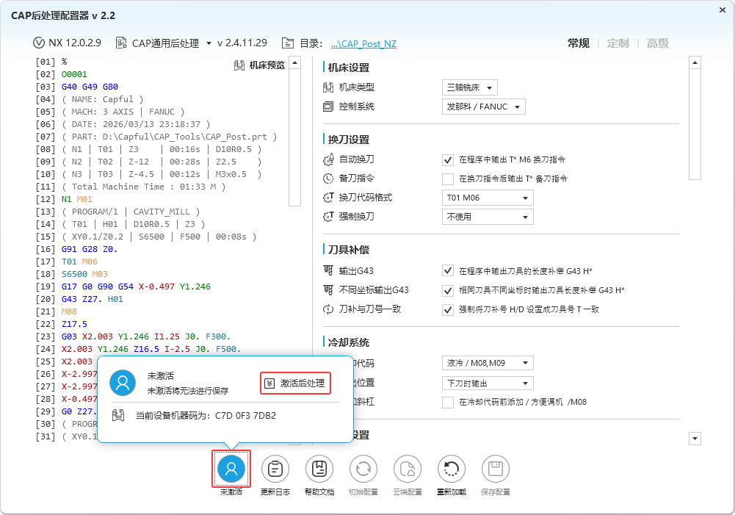Open the 云端配置 cloud configuration
This screenshot has height=515, width=735.
tap(407, 469)
